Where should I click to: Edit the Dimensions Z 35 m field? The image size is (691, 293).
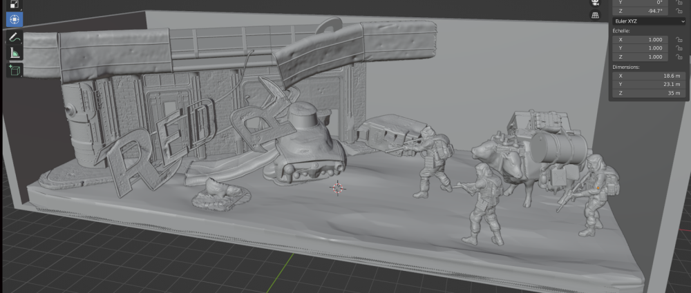[649, 93]
